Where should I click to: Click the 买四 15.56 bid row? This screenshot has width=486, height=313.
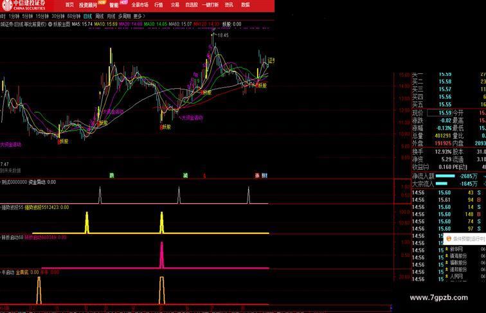pyautogui.click(x=449, y=97)
